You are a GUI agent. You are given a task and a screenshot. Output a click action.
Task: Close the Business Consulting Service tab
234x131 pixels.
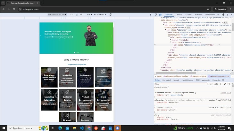click(x=38, y=3)
